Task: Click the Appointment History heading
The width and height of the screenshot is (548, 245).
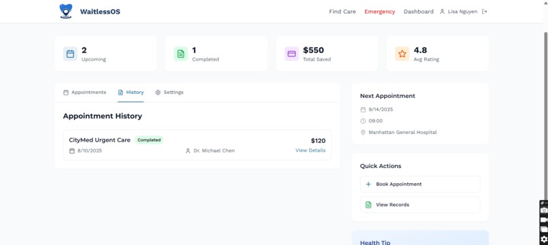Action: 103,116
